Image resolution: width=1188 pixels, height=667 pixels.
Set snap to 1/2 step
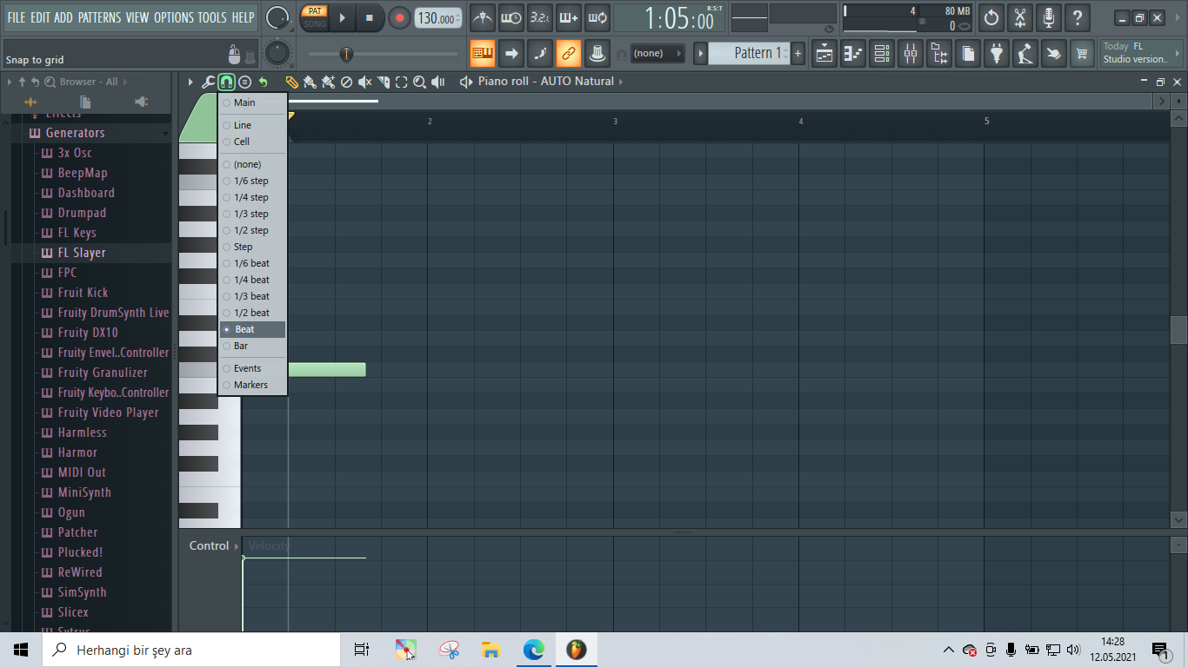[252, 230]
